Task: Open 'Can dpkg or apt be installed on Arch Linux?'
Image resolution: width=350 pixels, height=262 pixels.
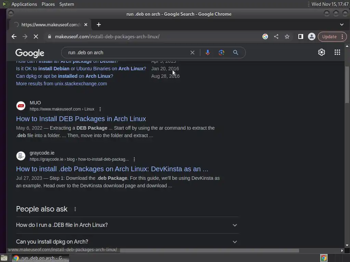Action: pyautogui.click(x=65, y=76)
